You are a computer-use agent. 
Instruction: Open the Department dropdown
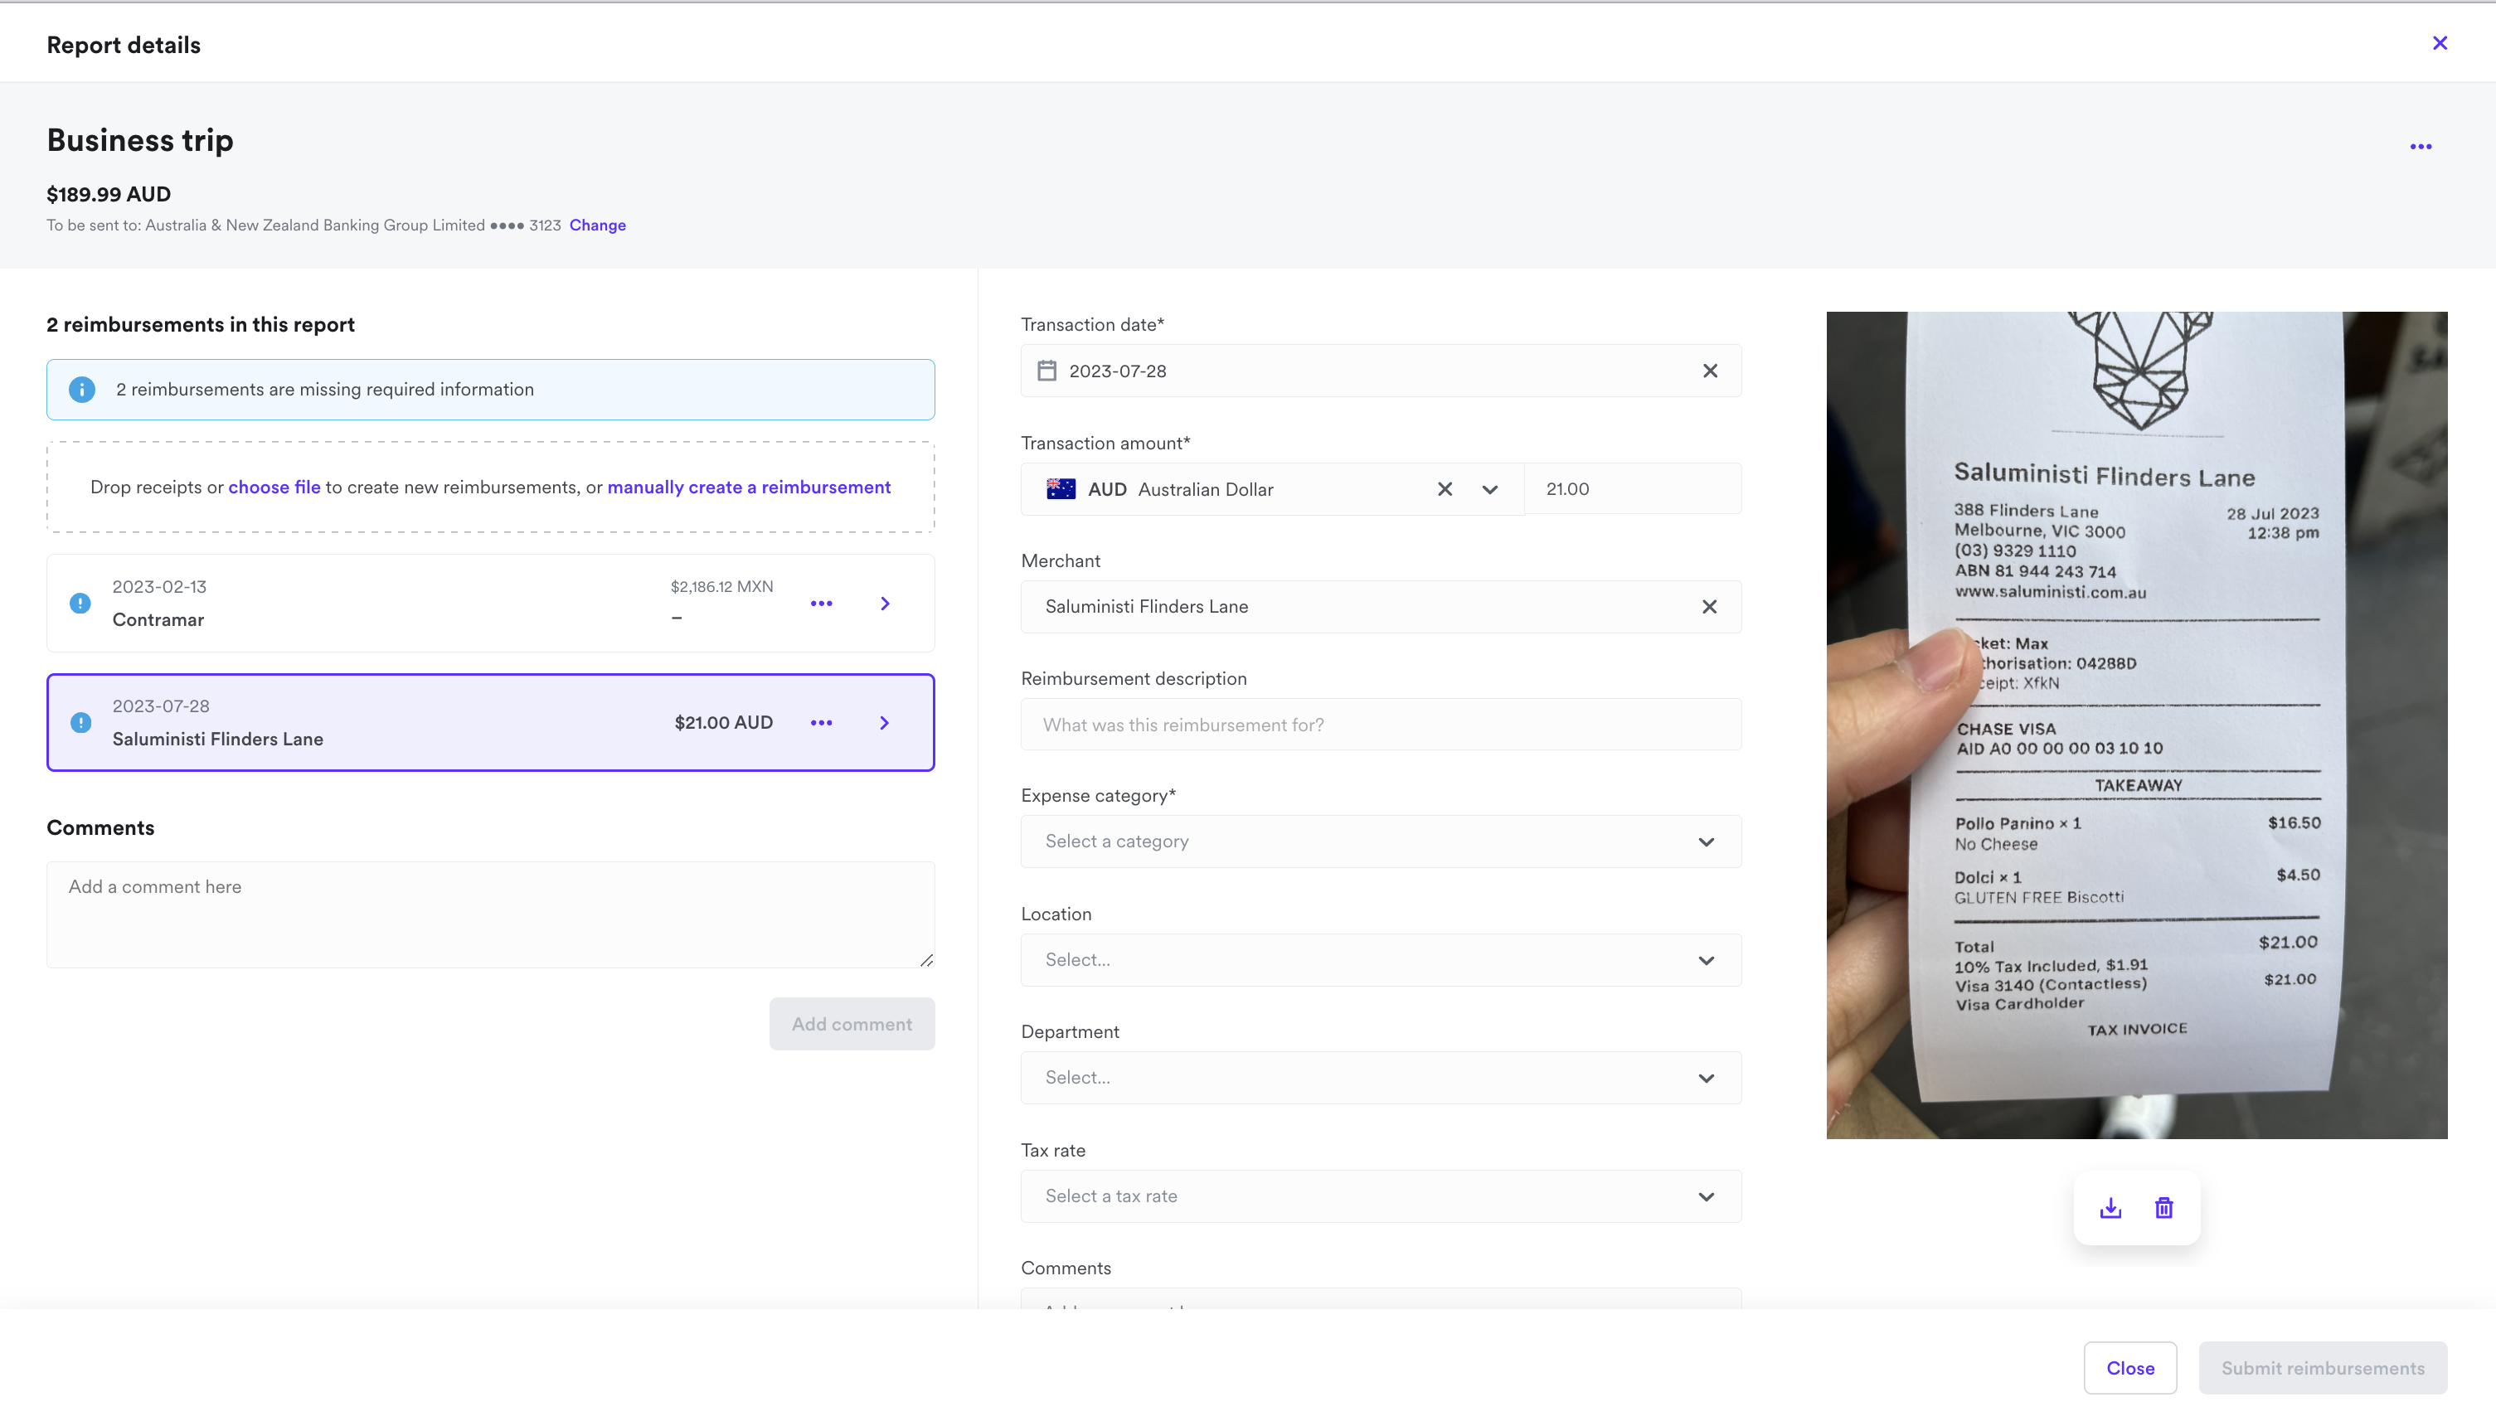1382,1077
